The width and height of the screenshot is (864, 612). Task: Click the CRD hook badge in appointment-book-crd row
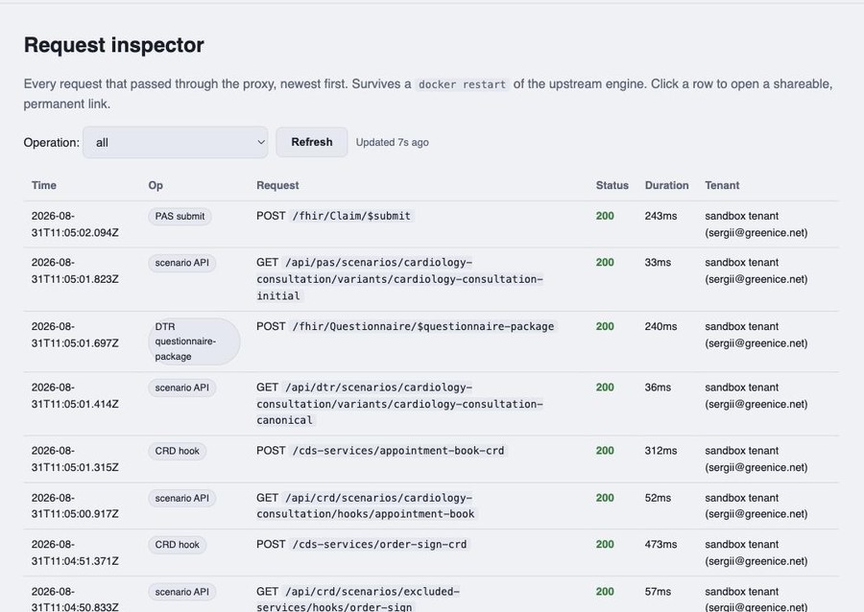click(177, 451)
